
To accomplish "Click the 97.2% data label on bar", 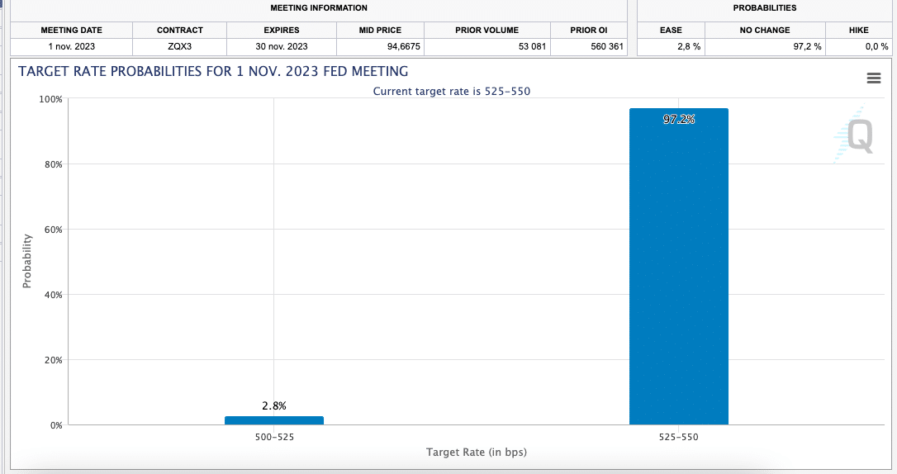I will click(678, 120).
